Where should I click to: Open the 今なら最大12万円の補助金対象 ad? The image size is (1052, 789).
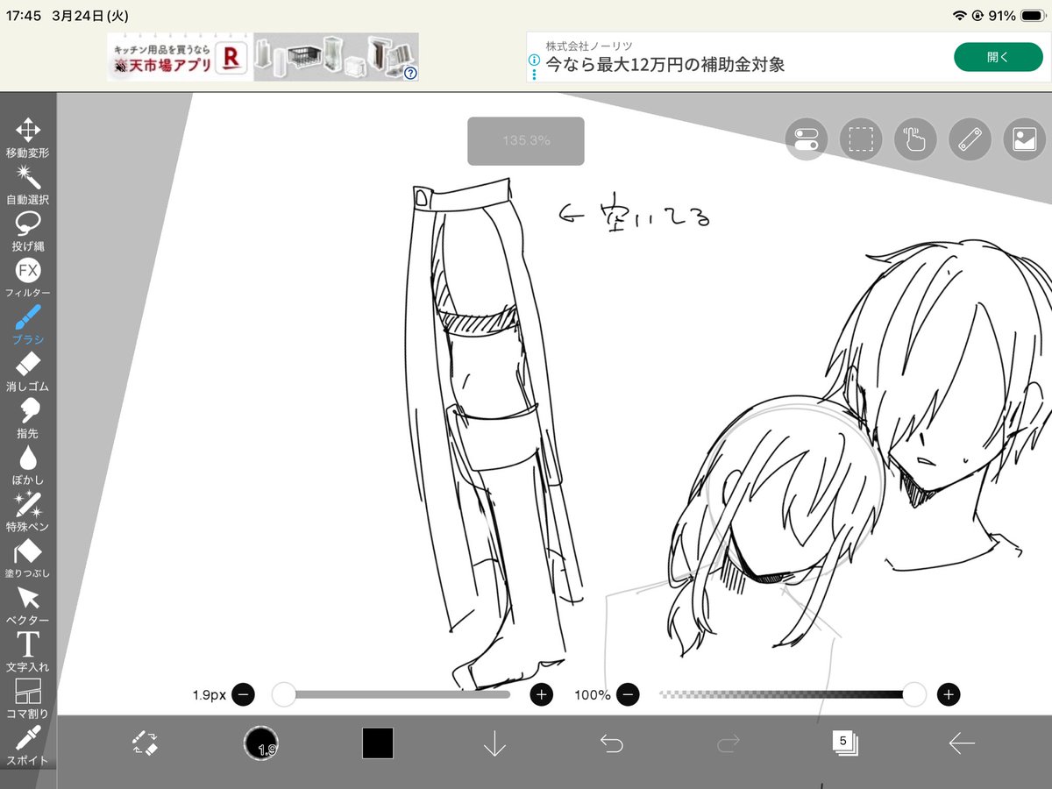pos(665,65)
